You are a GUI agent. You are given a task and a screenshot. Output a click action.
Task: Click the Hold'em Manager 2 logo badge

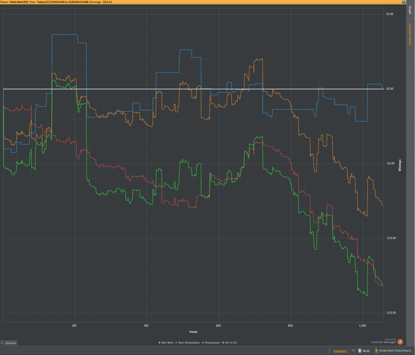(400, 342)
